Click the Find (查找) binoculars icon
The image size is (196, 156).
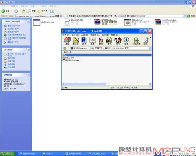pyautogui.click(x=109, y=41)
